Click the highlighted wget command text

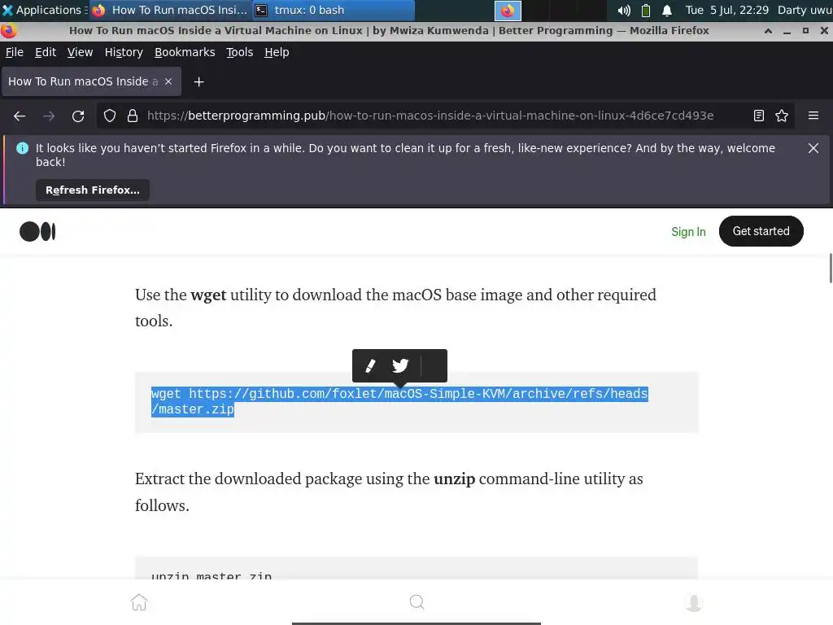(399, 401)
